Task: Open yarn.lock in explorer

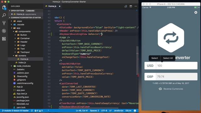Action: click(21, 107)
